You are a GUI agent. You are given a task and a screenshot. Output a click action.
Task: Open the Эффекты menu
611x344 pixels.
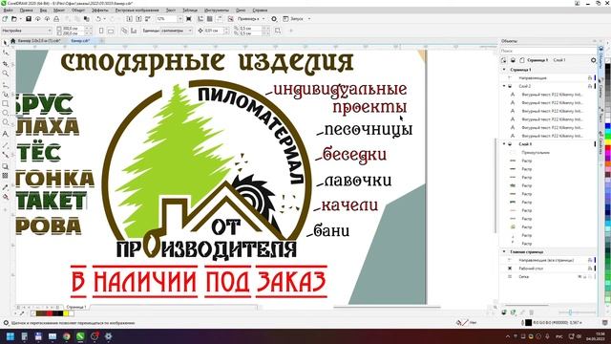(100, 11)
